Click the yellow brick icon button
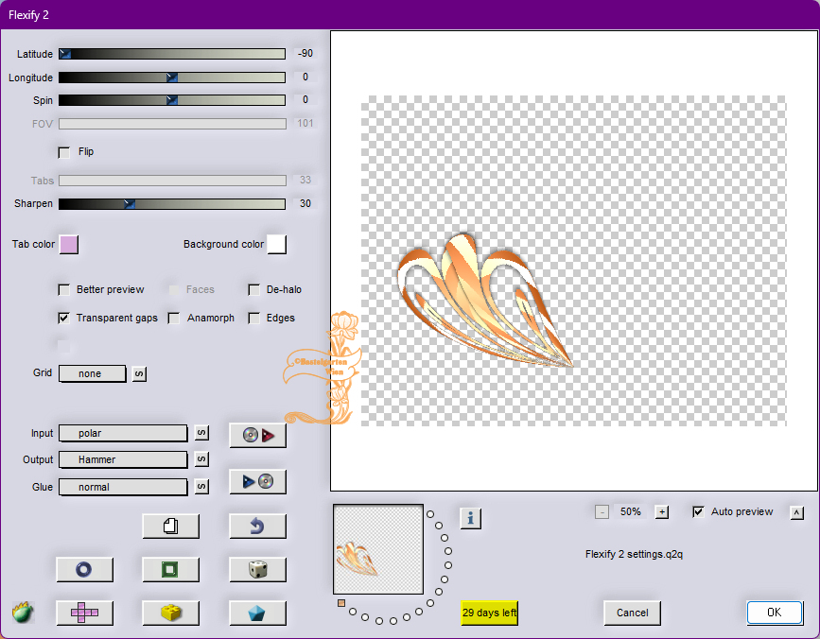The height and width of the screenshot is (639, 820). (171, 613)
